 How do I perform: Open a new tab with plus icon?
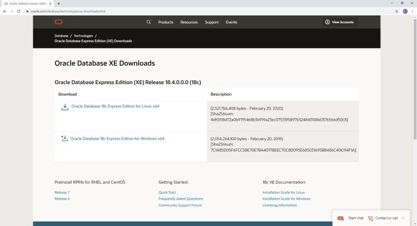point(58,4)
